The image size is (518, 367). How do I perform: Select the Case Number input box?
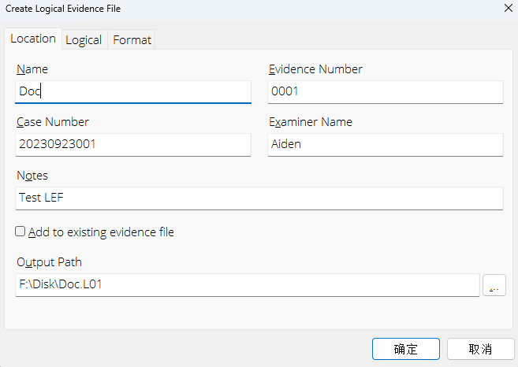pyautogui.click(x=132, y=144)
